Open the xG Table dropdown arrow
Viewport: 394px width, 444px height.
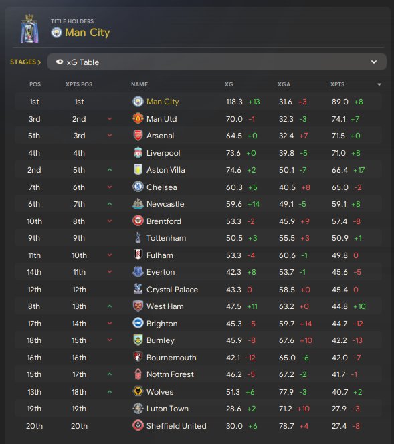coord(374,62)
